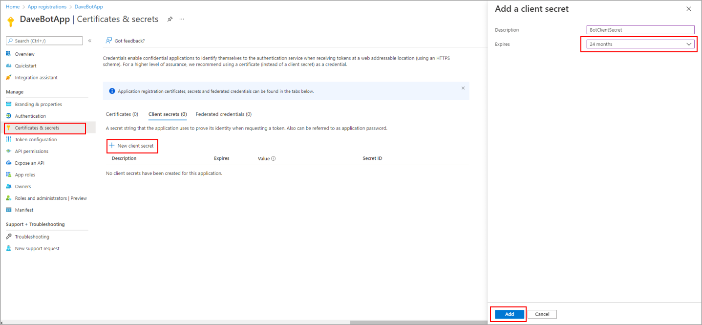Click the pin icon beside page title
This screenshot has height=325, width=702.
click(170, 19)
